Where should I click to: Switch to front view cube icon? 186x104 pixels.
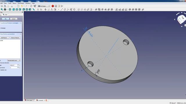[x=14, y=9]
